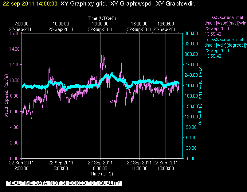Click the 360.00 wind direction tick label
Image resolution: width=247 pixels, height=192 pixels.
point(191,33)
